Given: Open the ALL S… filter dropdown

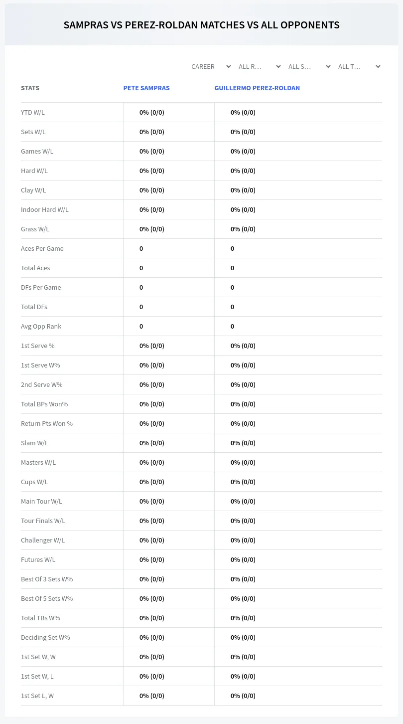Looking at the screenshot, I should pos(308,66).
